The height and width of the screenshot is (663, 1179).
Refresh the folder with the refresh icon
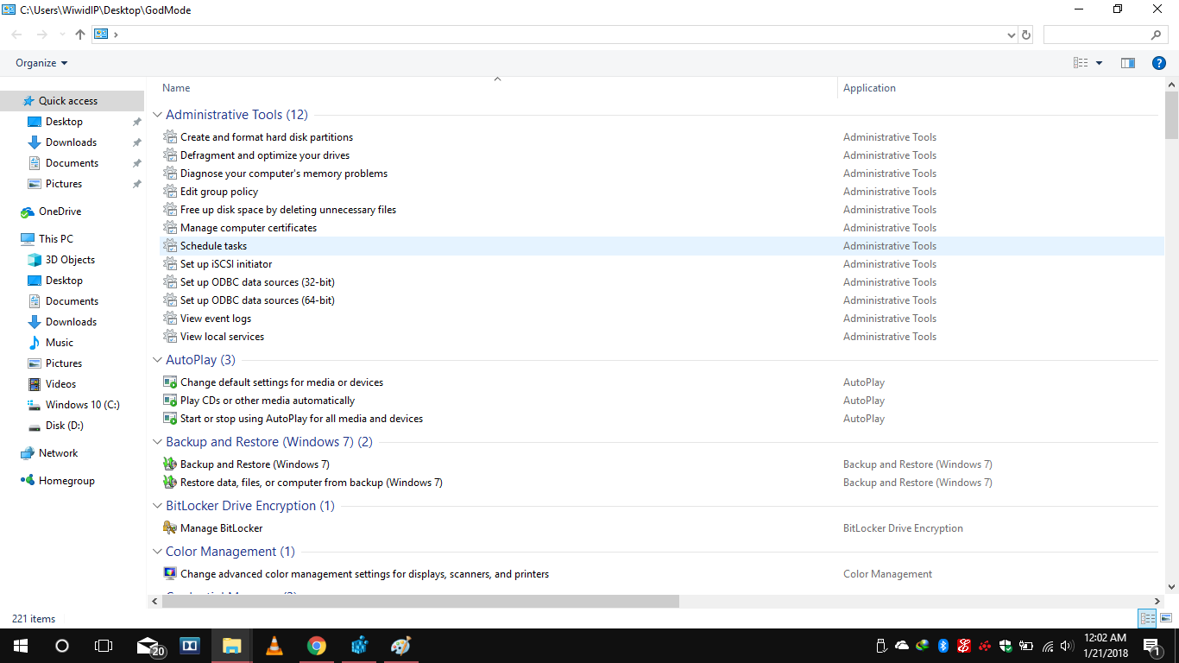[x=1026, y=35]
